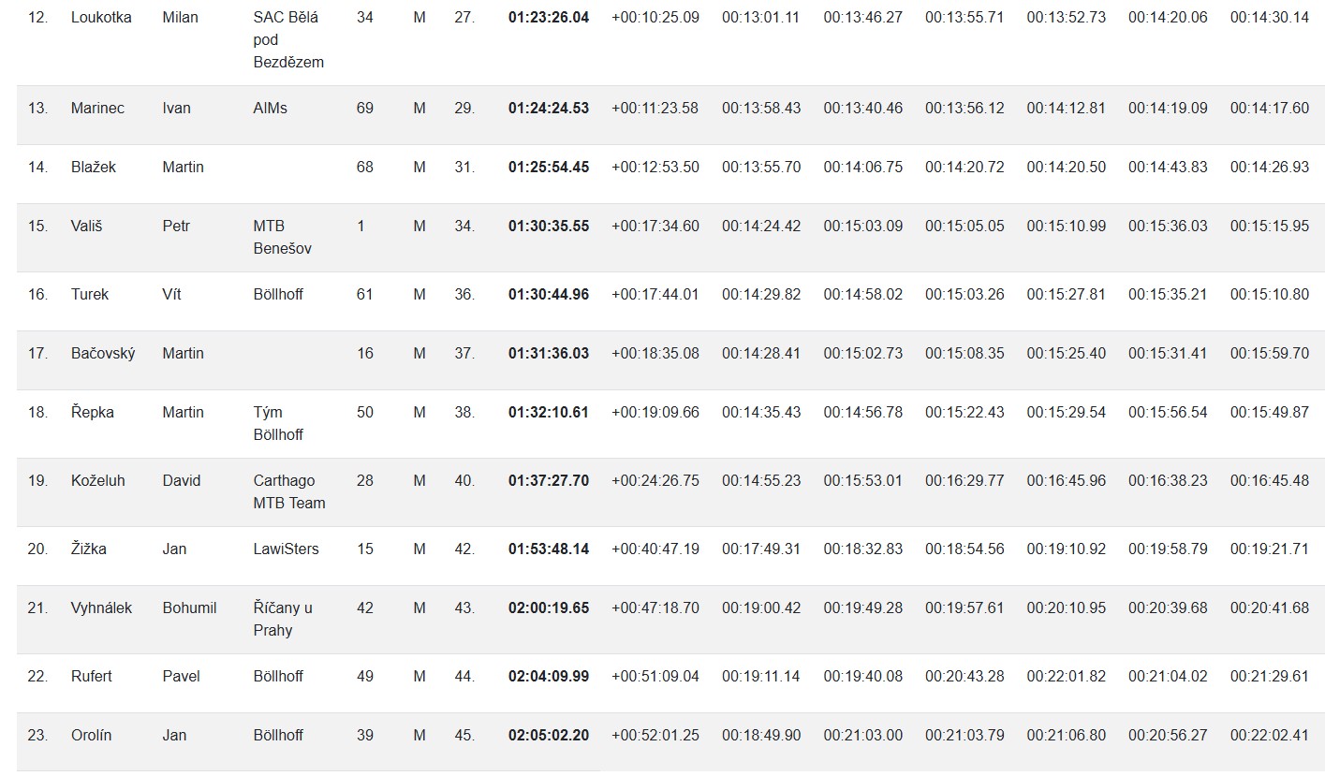Click the SAC Bělá pod Bezdězem club cell
This screenshot has height=776, width=1325.
288,40
